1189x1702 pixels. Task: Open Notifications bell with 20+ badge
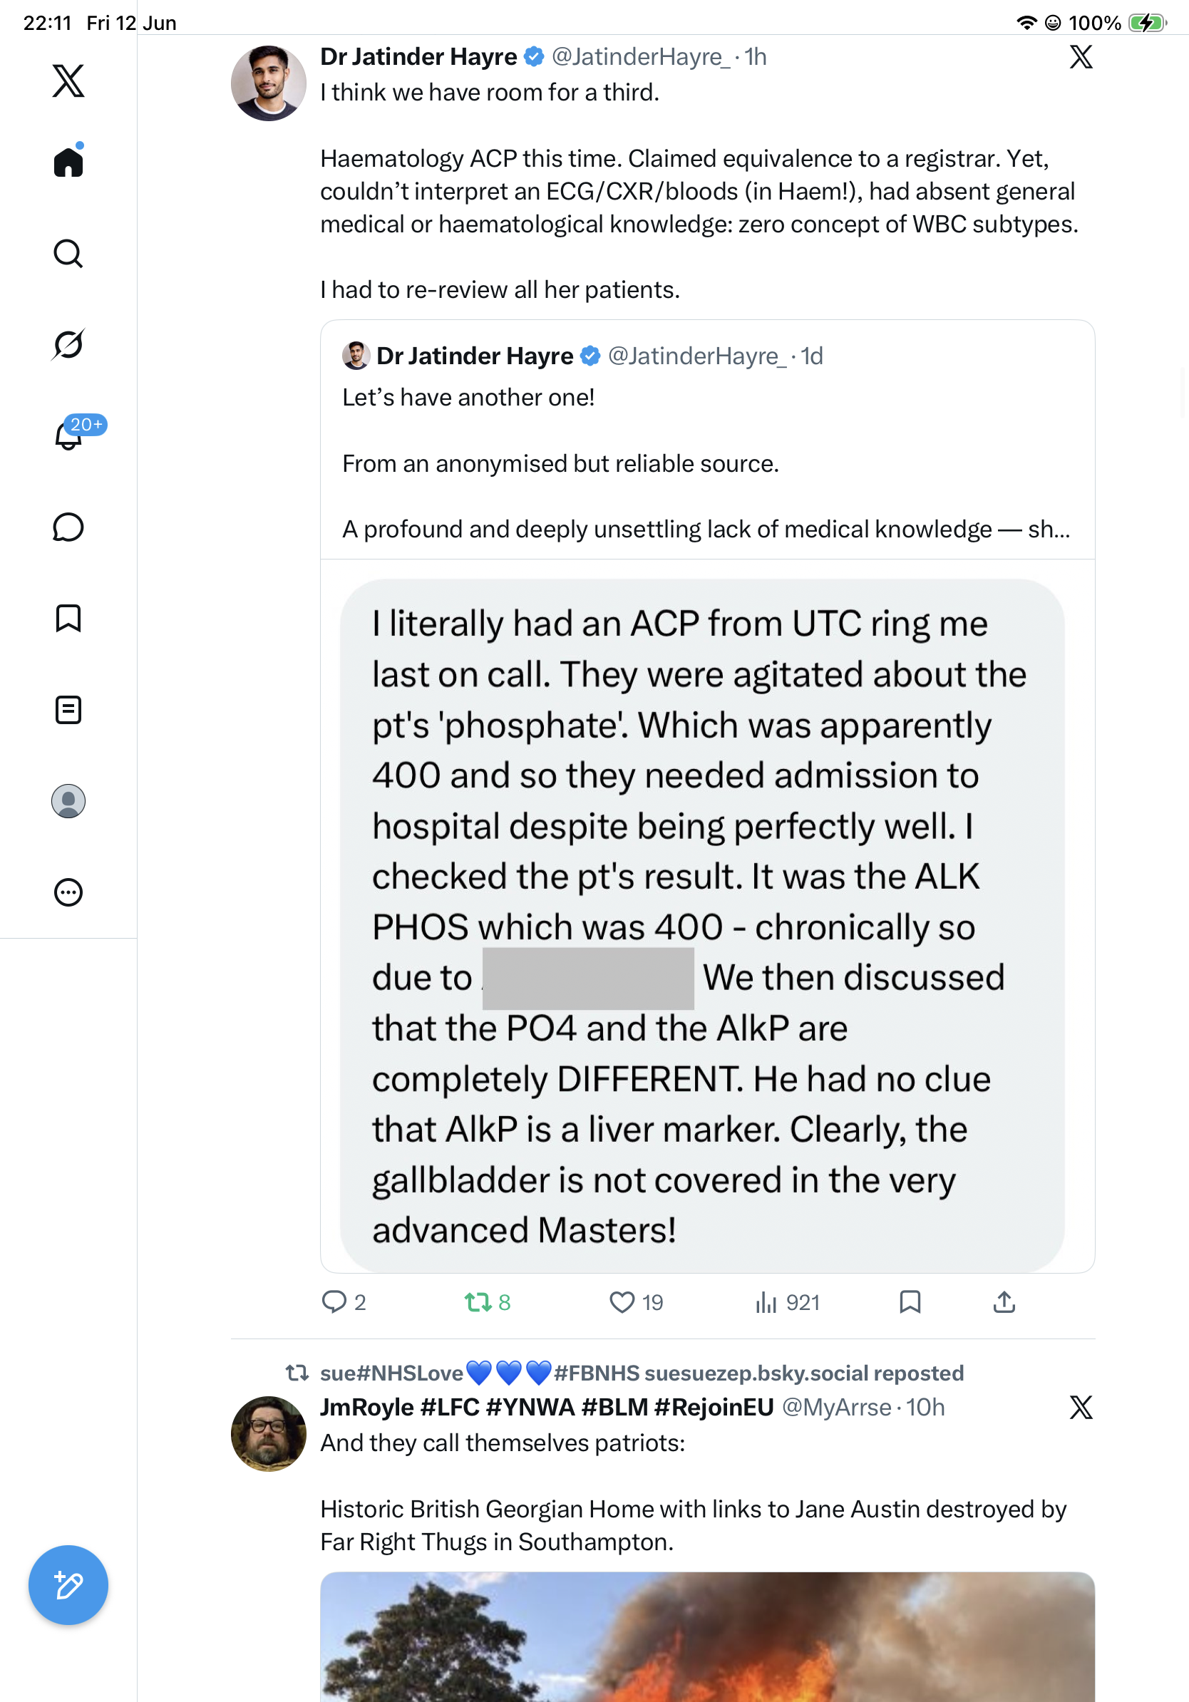click(x=68, y=434)
